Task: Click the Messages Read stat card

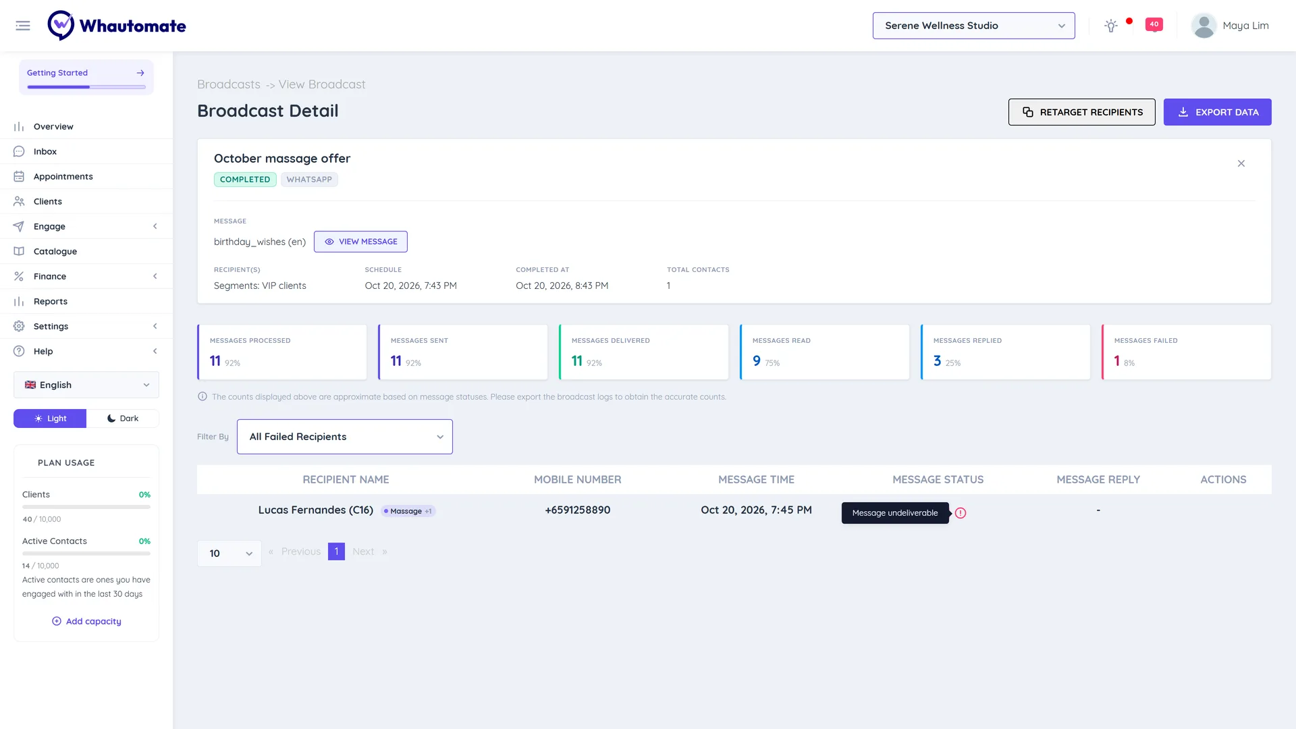Action: coord(825,352)
